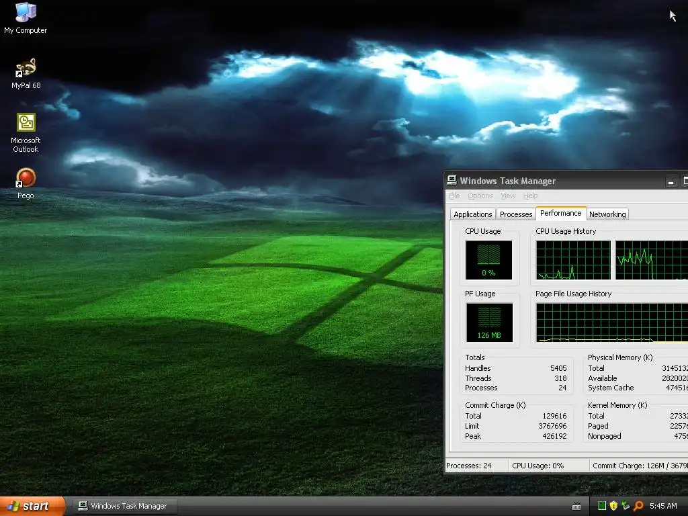Click Commit Charge Limit value 3767696
688x516 pixels.
tap(552, 426)
